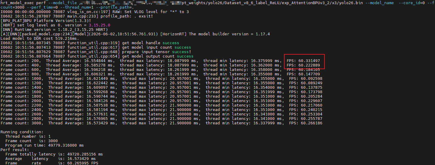The height and width of the screenshot is (165, 435).
Task: Click the Load model to DDR cost line
Action: (x=40, y=39)
